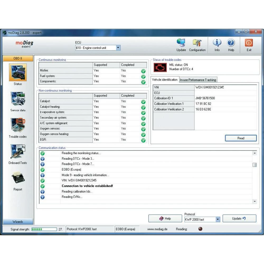Switch to In-use Performance Tracking tab
Image resolution: width=264 pixels, height=264 pixels.
[x=198, y=80]
